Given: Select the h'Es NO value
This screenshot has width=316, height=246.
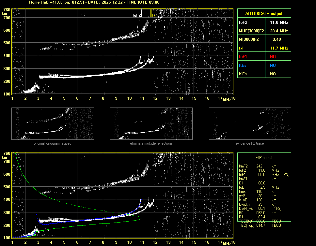Looking at the screenshot, I should (273, 74).
